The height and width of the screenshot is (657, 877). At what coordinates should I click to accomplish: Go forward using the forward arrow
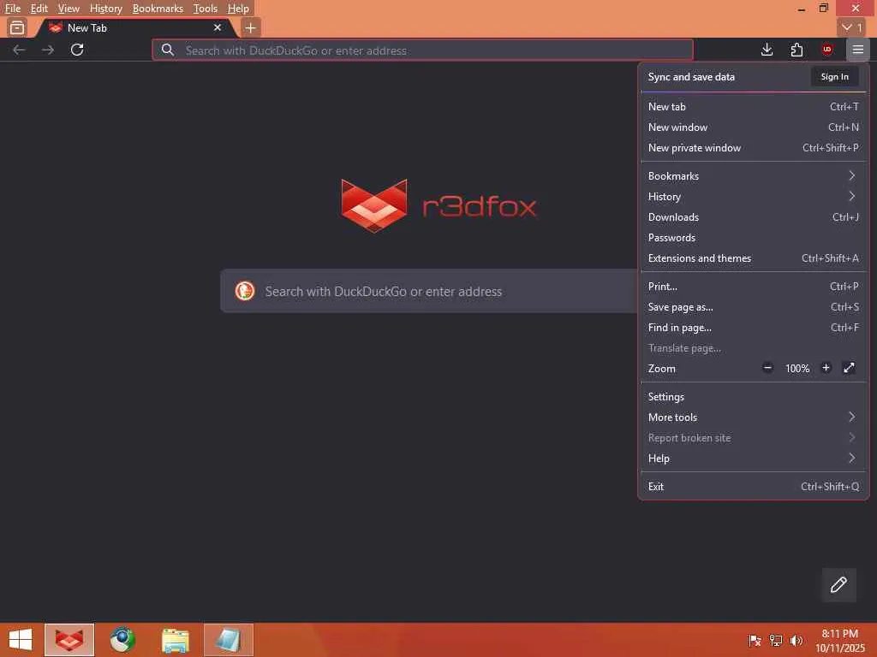pyautogui.click(x=48, y=50)
